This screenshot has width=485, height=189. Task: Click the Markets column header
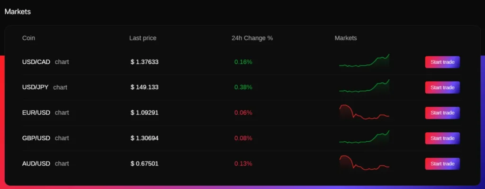coord(346,38)
